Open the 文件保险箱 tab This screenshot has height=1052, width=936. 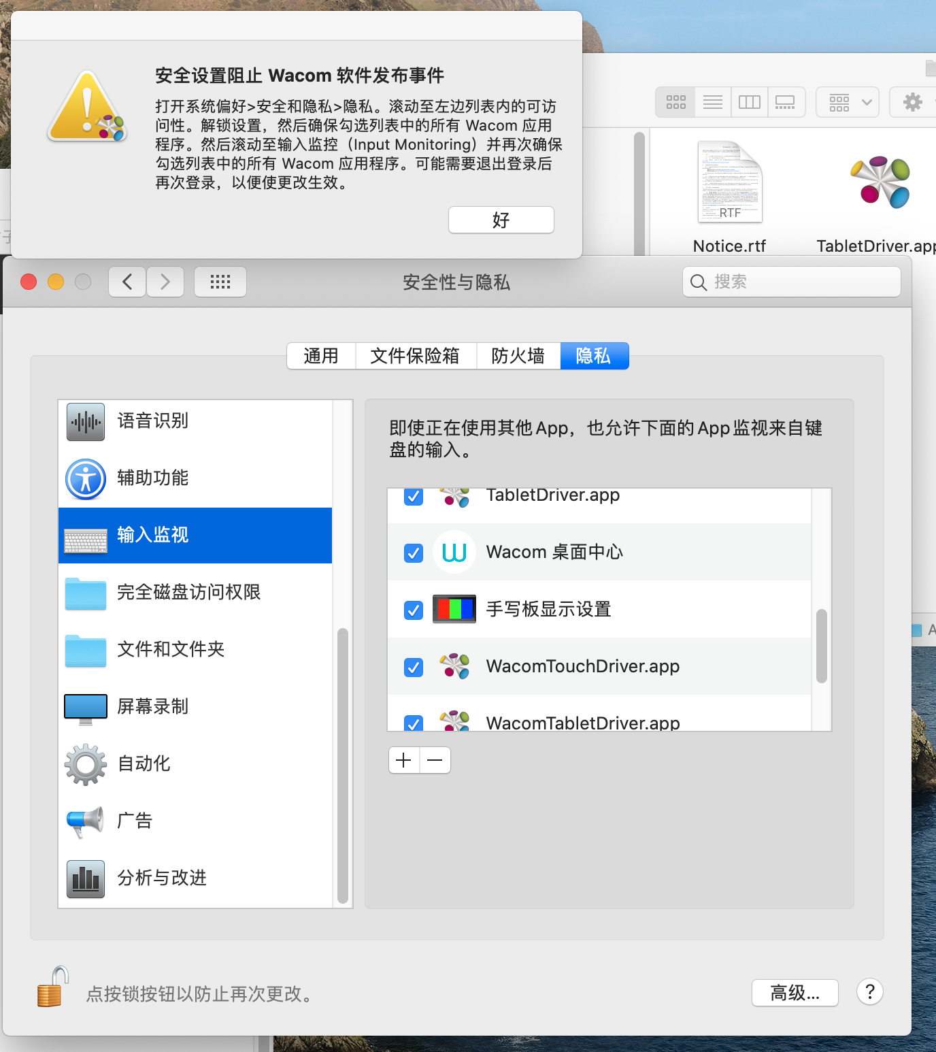(415, 356)
